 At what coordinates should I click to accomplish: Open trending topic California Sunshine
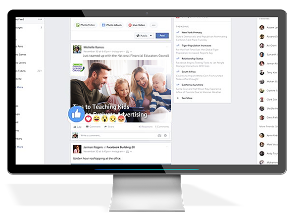tap(192, 85)
